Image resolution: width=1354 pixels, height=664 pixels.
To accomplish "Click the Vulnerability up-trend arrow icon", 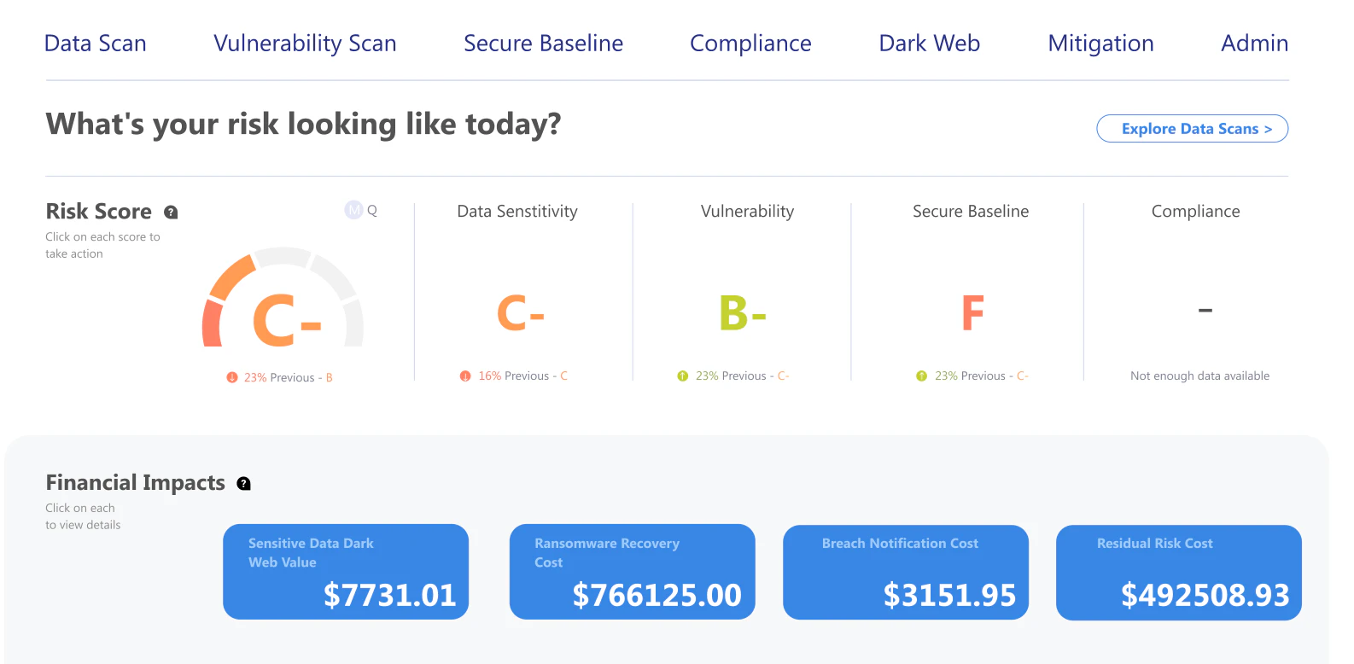I will pyautogui.click(x=683, y=376).
